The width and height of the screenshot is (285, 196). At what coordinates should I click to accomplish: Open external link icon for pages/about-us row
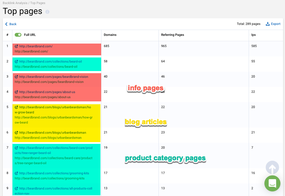[16, 92]
